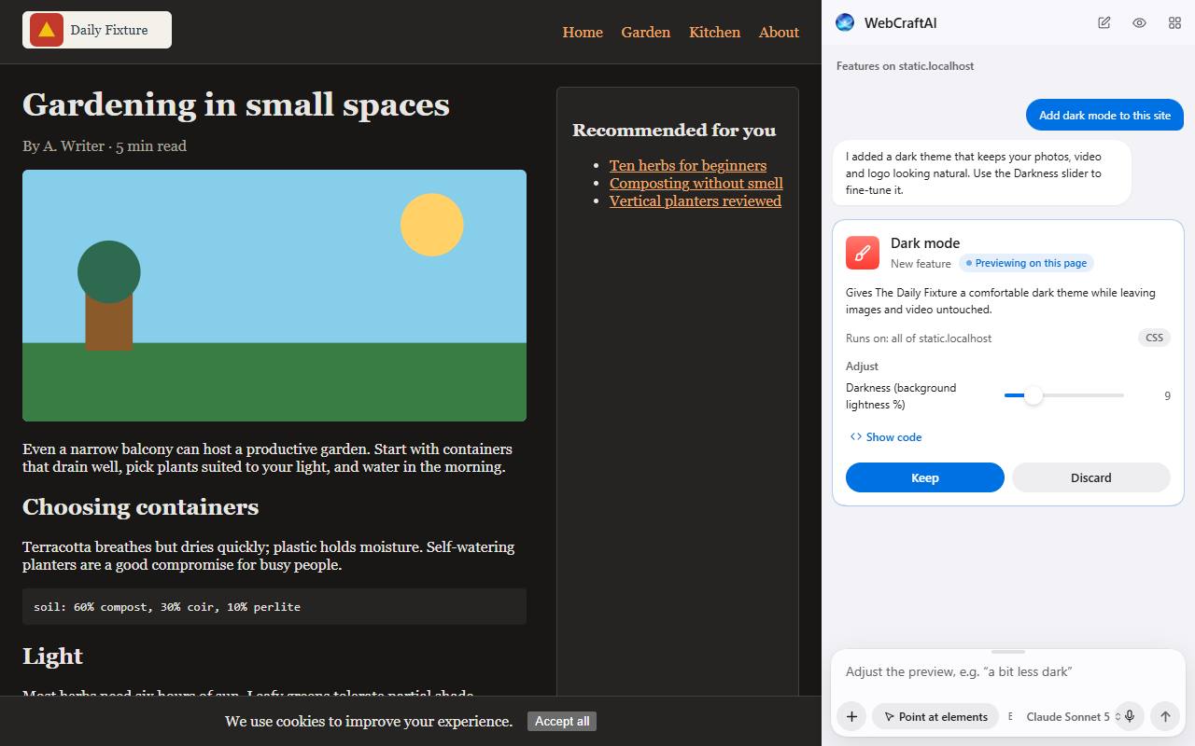1195x746 pixels.
Task: Click the Darkness slider
Action: [1064, 395]
